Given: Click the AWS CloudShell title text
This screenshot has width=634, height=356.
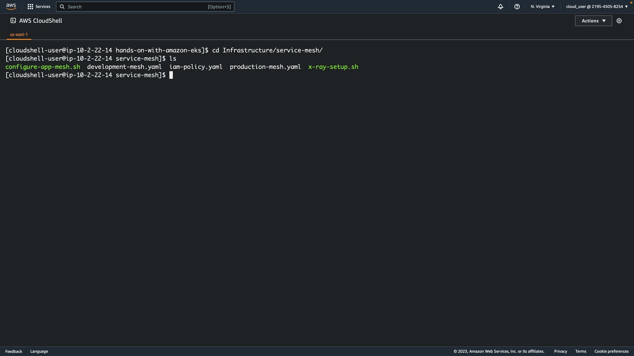Looking at the screenshot, I should coord(41,21).
